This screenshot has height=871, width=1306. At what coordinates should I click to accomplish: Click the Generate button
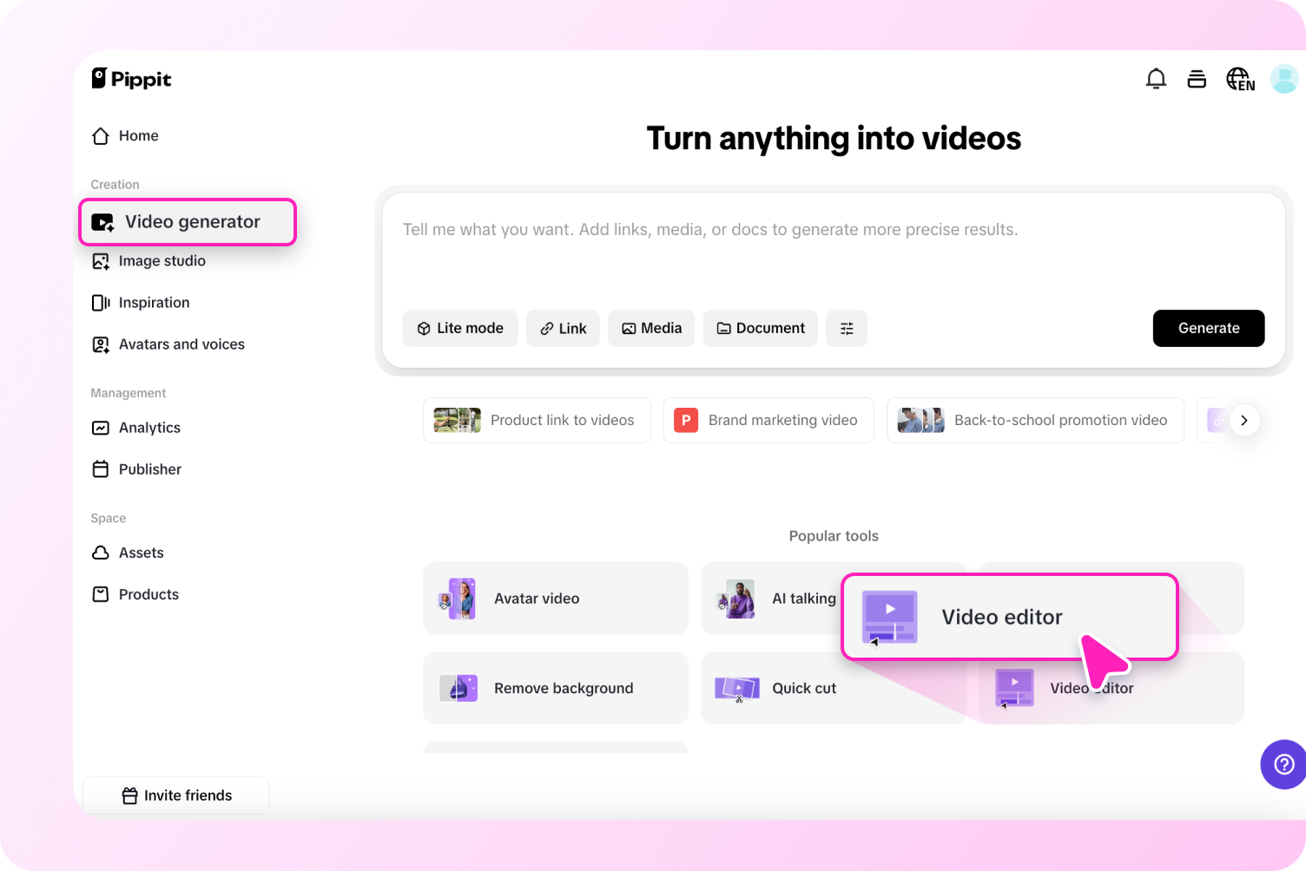[x=1208, y=328]
